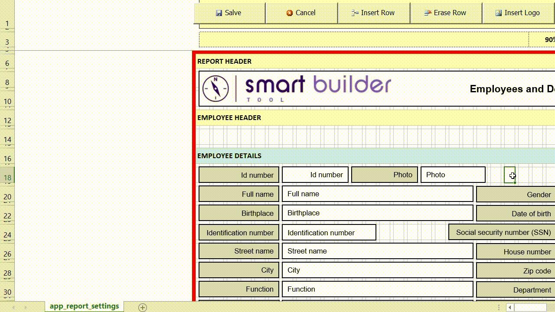Select the gray Function label box
The image size is (555, 312).
239,289
